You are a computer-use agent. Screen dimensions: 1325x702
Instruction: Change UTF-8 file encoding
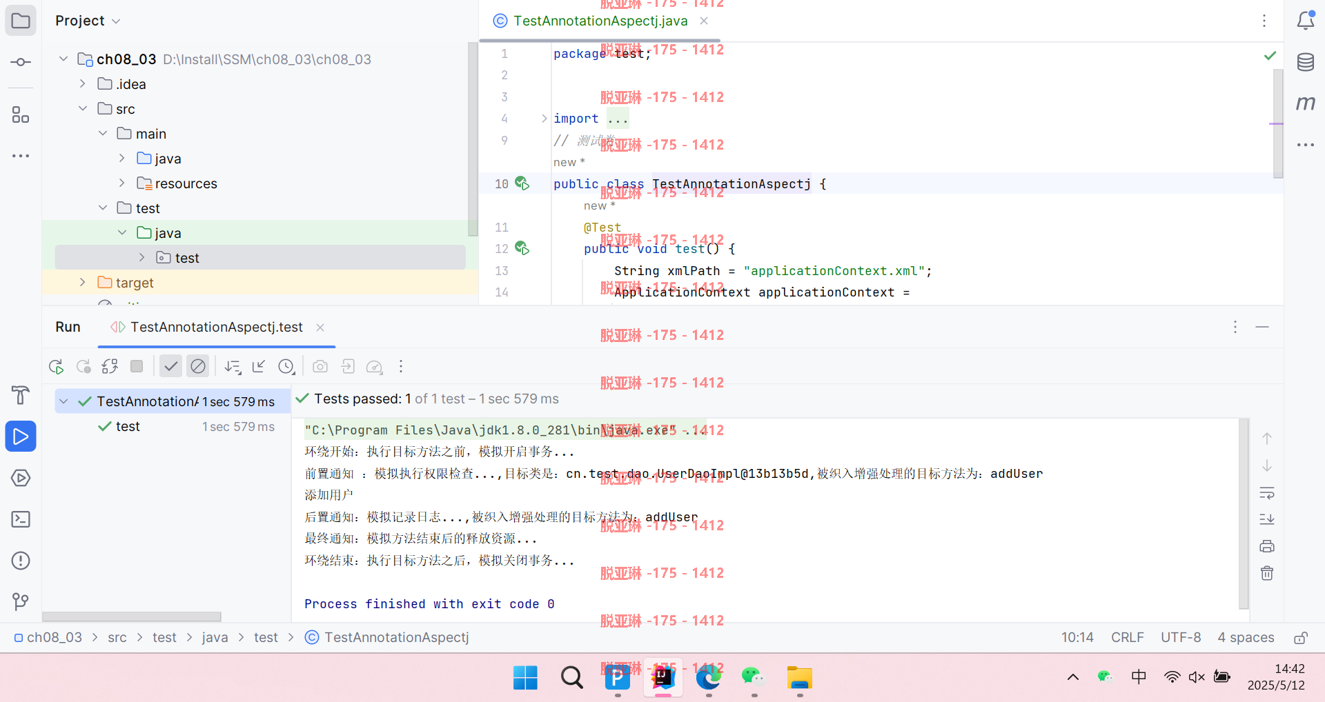click(1181, 638)
